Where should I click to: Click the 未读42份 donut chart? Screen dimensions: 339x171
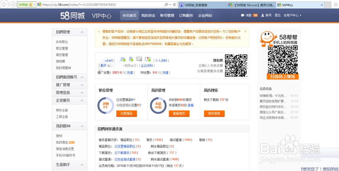point(158,106)
